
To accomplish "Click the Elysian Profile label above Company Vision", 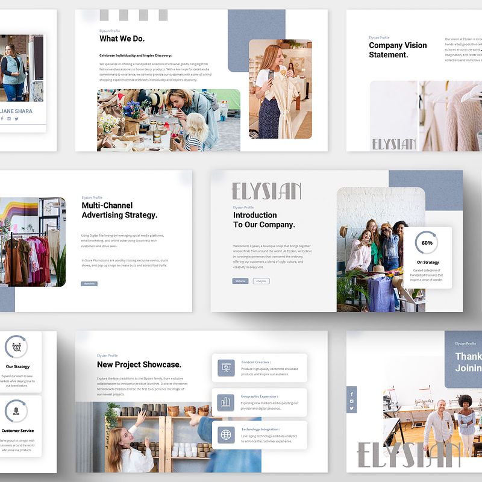I will (380, 37).
